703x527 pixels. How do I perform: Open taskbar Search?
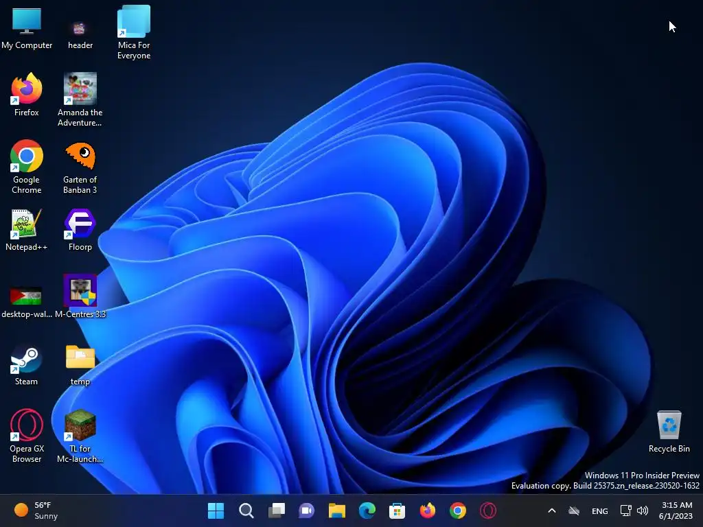click(x=246, y=511)
